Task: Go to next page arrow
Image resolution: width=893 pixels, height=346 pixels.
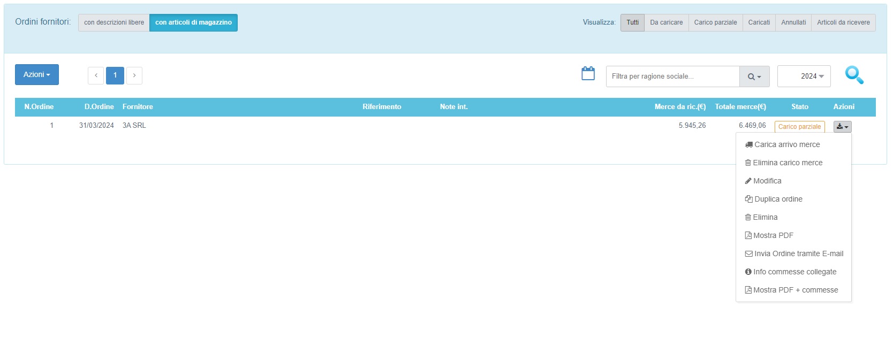Action: [x=134, y=75]
